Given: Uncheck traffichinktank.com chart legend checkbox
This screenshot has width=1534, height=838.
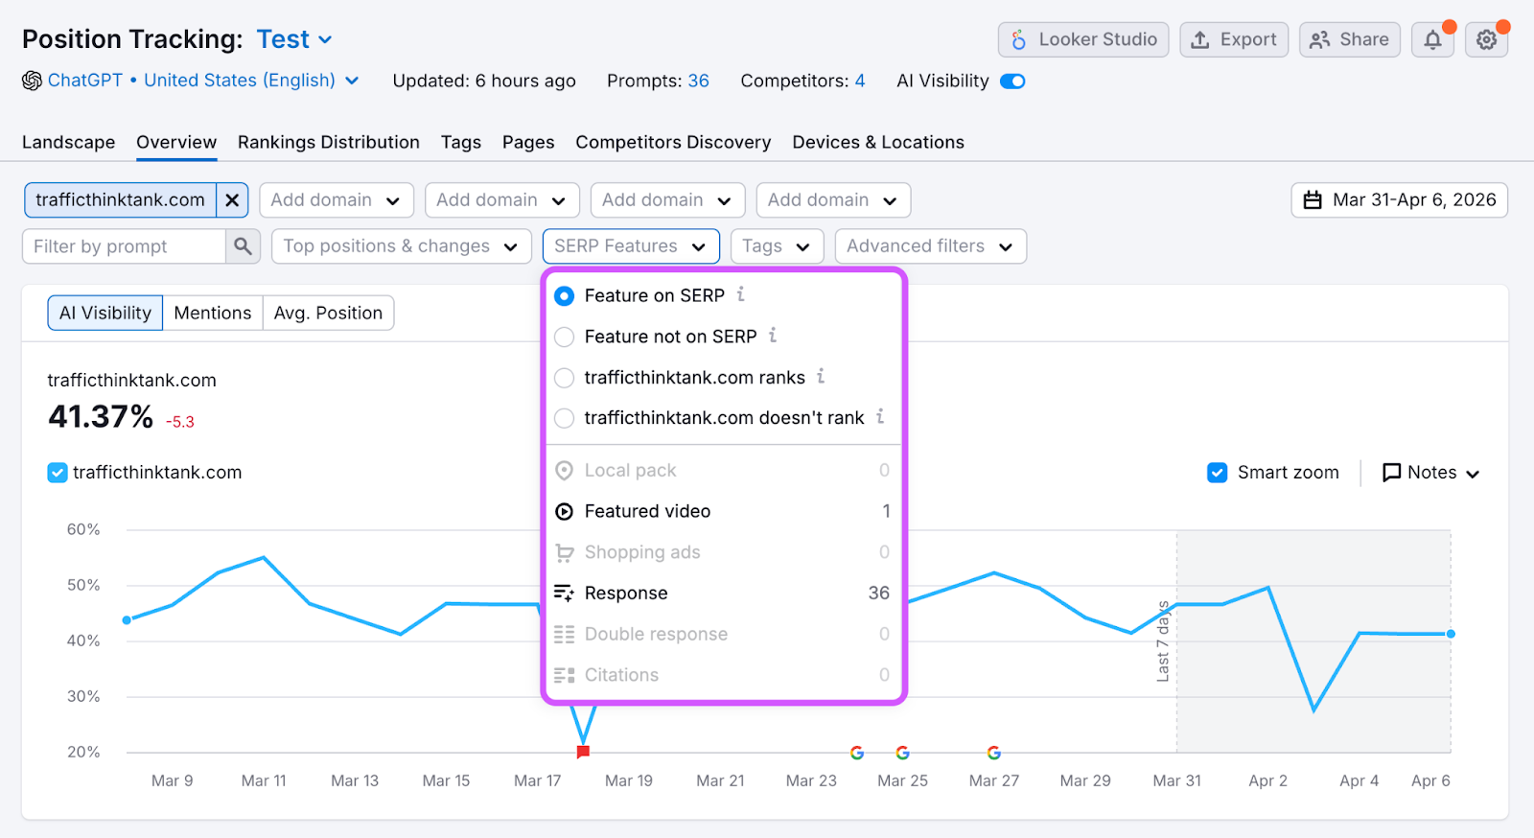Looking at the screenshot, I should 58,473.
